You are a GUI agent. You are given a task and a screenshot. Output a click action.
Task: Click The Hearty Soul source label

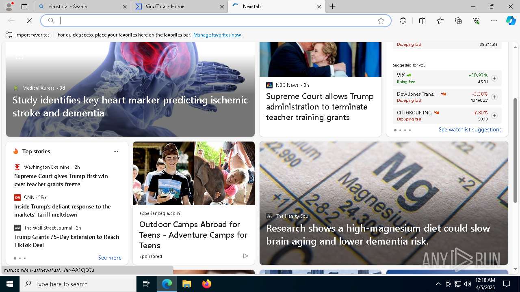(292, 216)
